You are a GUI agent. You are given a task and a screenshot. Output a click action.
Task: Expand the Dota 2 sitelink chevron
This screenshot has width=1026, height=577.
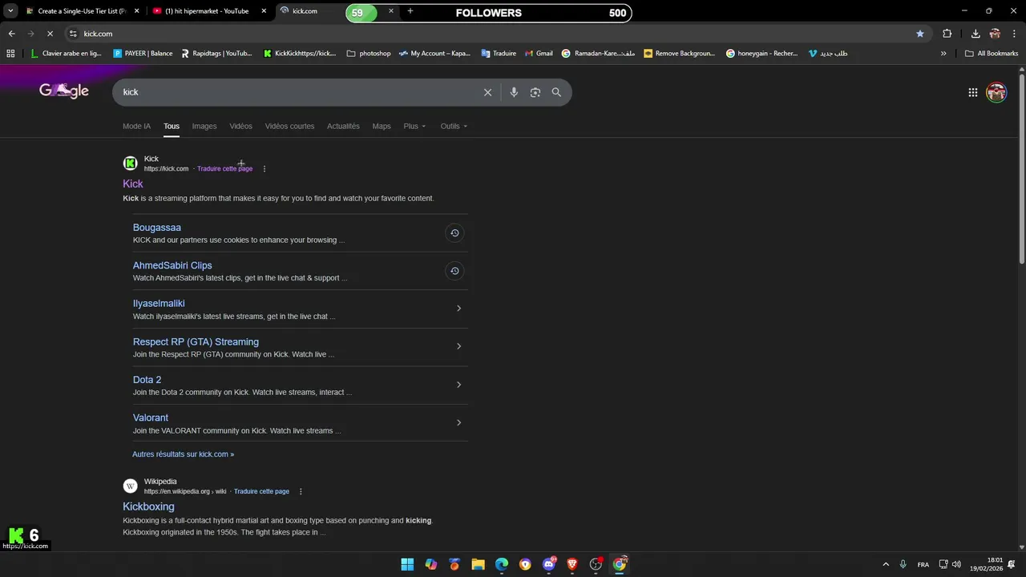point(458,385)
